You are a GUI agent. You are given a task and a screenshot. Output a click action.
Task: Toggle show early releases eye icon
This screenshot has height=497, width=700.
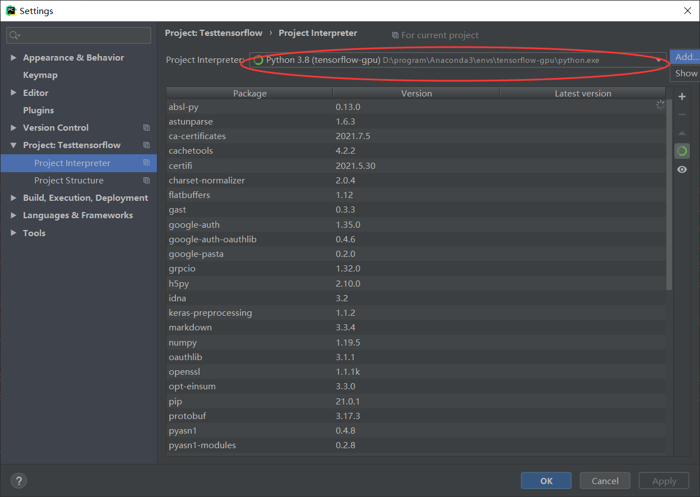point(682,169)
